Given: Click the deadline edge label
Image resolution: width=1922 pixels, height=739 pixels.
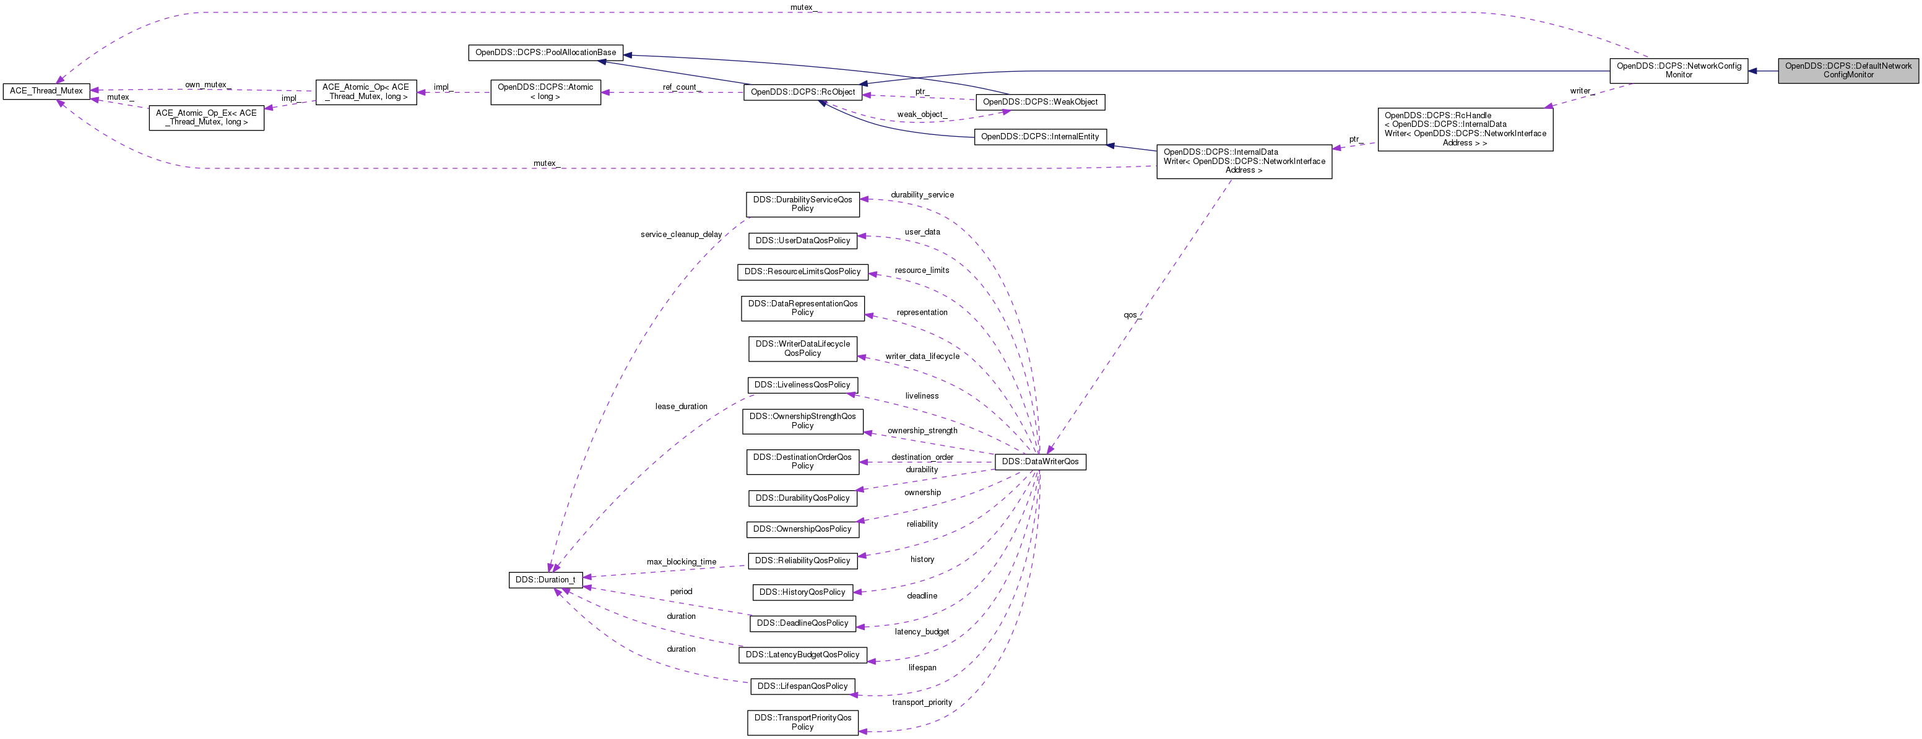Looking at the screenshot, I should coord(922,596).
